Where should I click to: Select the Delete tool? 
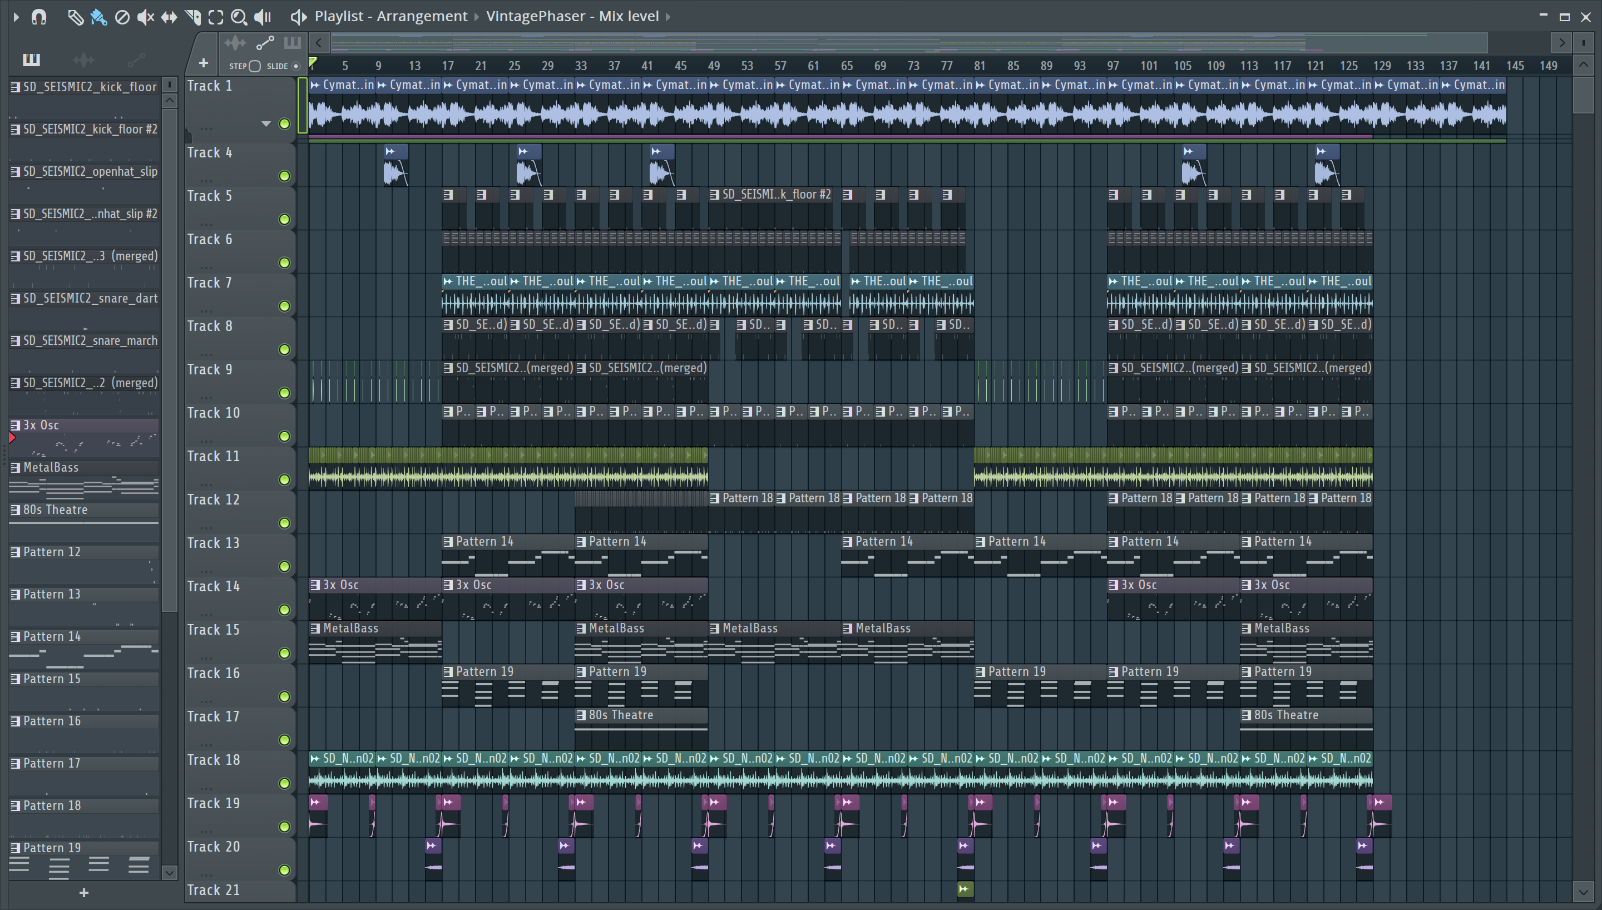click(122, 17)
